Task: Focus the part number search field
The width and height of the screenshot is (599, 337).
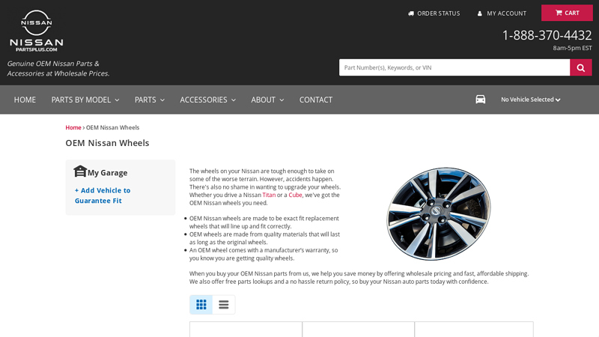Action: pyautogui.click(x=454, y=67)
